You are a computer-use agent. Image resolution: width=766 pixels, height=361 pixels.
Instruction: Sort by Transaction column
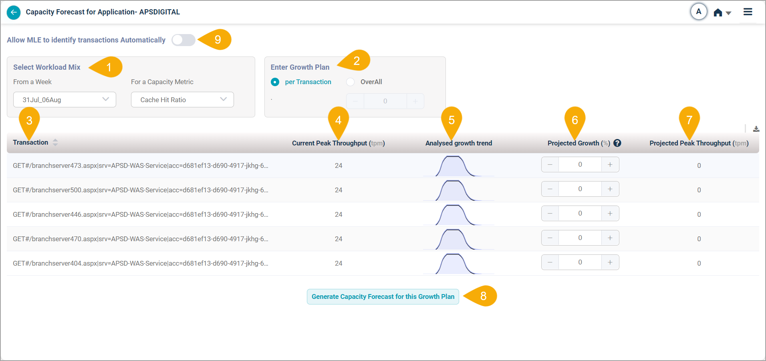click(55, 142)
